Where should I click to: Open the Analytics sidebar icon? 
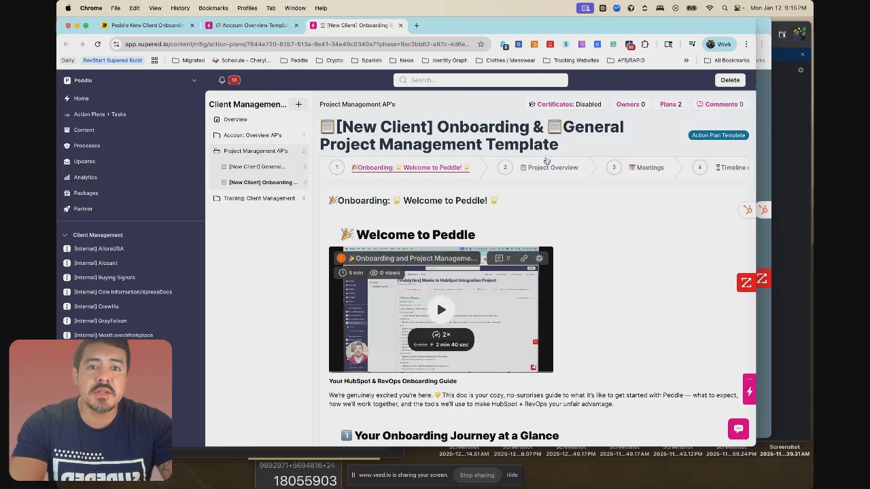point(67,177)
